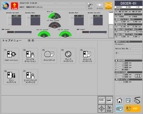The image size is (143, 114).
Task: Open F7 Engineering Maintenance
Action: 30,77
